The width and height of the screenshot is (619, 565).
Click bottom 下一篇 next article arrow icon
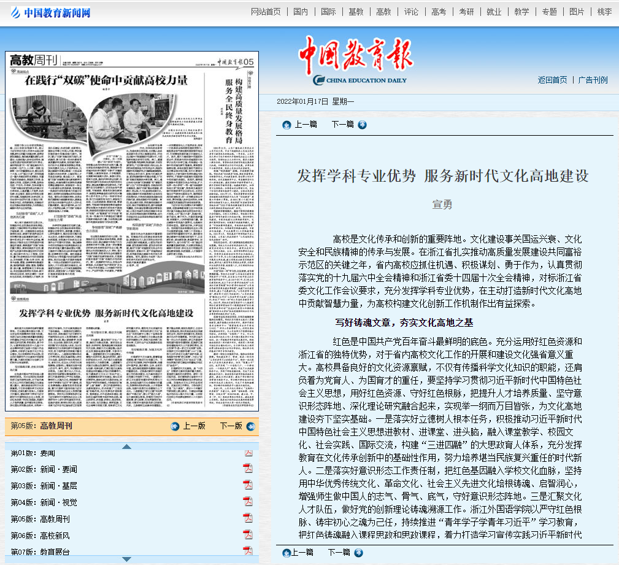[x=358, y=553]
